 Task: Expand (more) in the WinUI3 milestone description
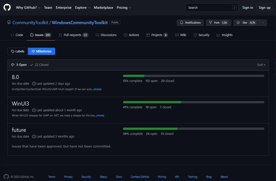pos(100,116)
